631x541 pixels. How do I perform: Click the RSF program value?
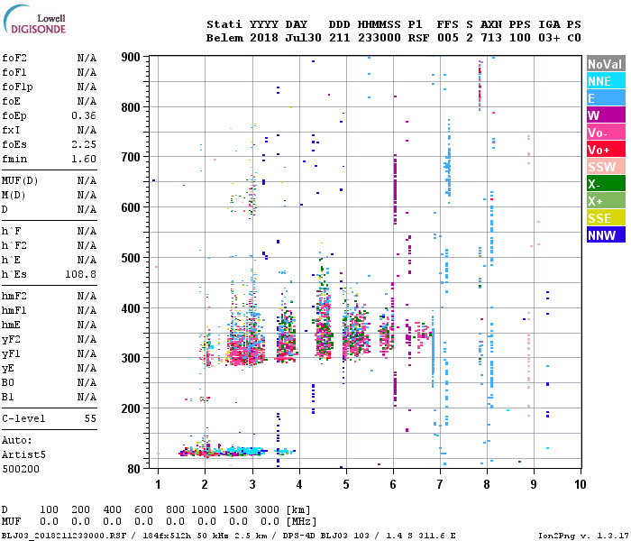coord(418,38)
